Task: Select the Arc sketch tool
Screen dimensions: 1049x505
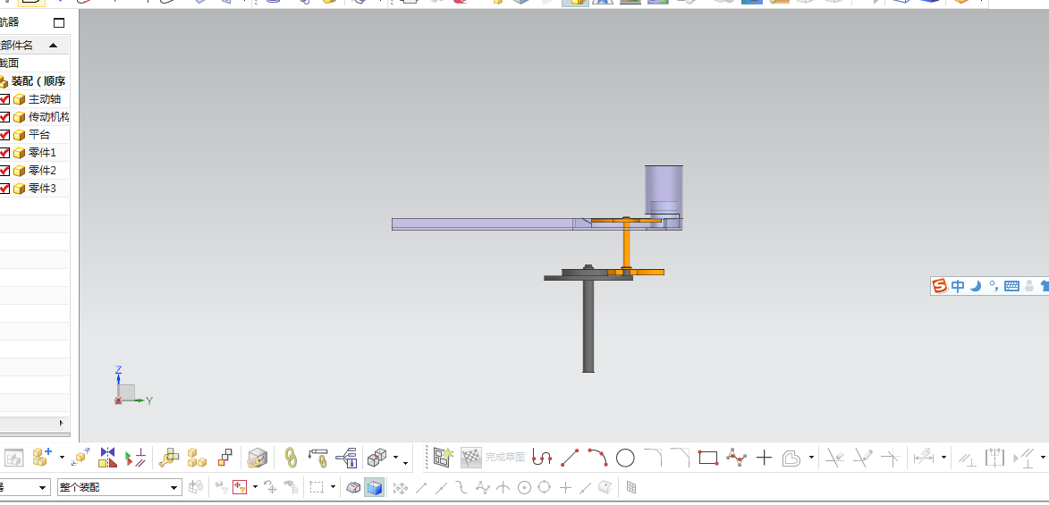Action: click(x=597, y=458)
